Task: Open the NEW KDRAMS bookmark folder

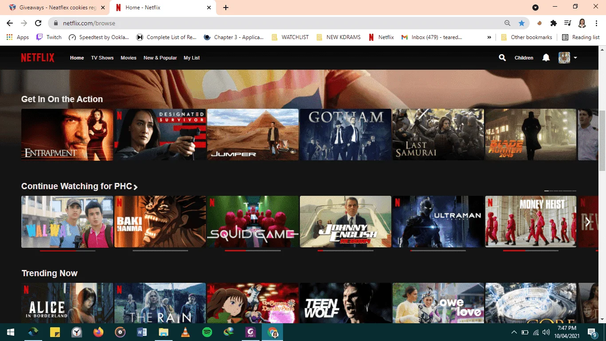Action: [x=338, y=37]
